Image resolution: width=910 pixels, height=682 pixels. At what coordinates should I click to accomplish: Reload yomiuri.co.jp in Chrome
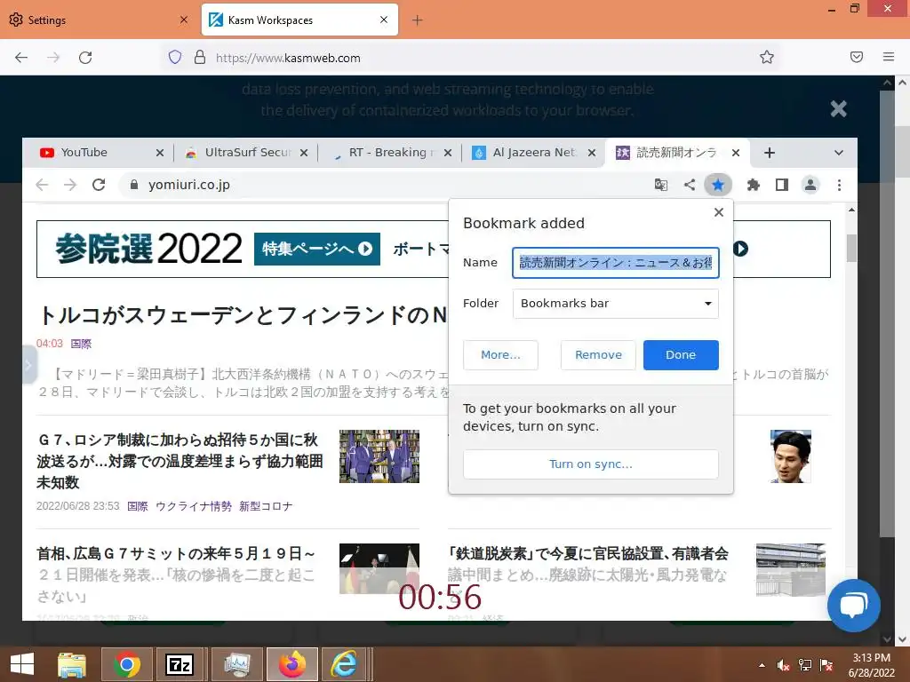tap(99, 185)
